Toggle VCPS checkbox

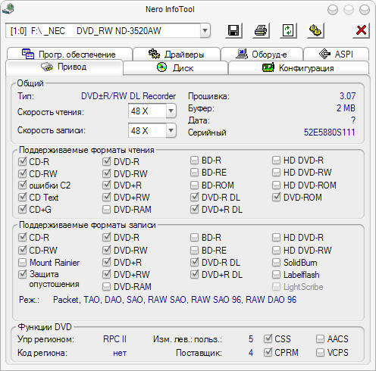point(320,352)
